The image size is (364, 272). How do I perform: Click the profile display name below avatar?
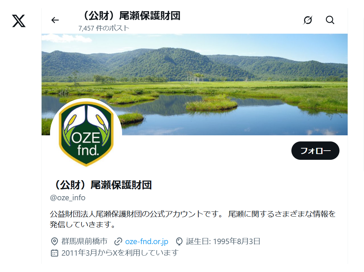pos(102,185)
